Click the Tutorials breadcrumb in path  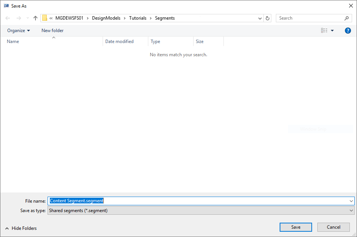138,18
